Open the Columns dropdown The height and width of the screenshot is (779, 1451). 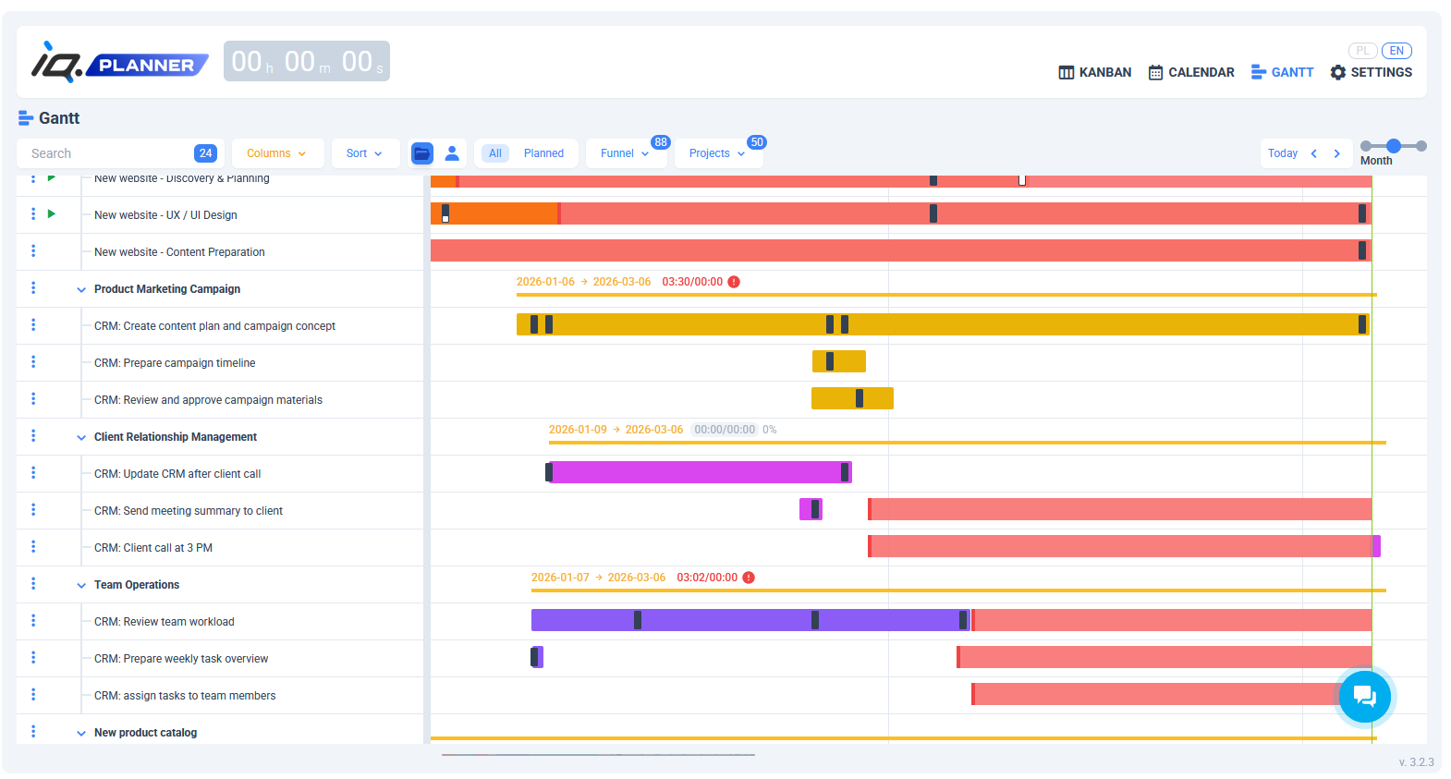pyautogui.click(x=276, y=153)
